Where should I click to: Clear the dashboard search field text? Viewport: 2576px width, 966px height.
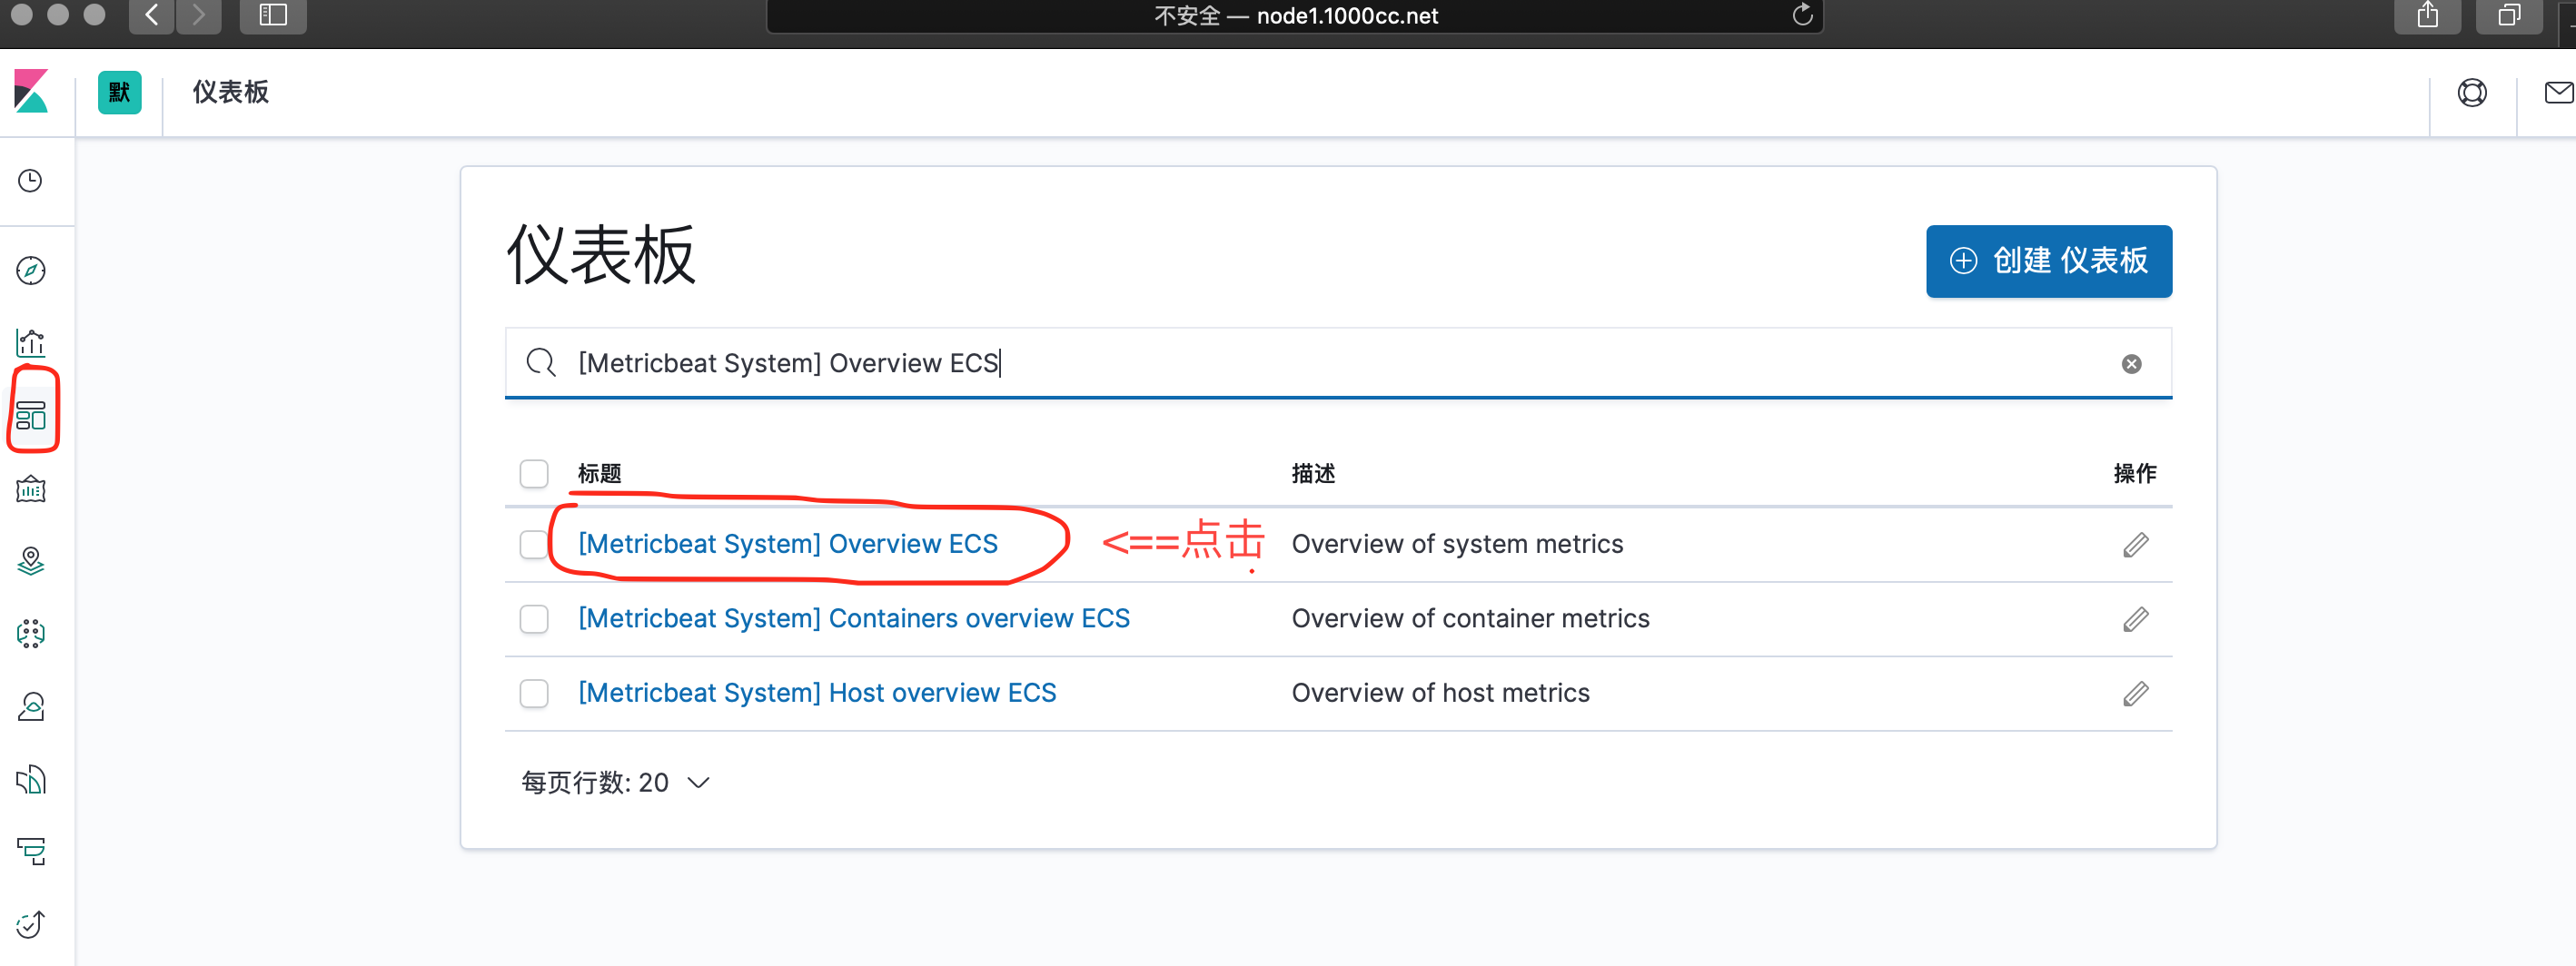tap(2131, 364)
